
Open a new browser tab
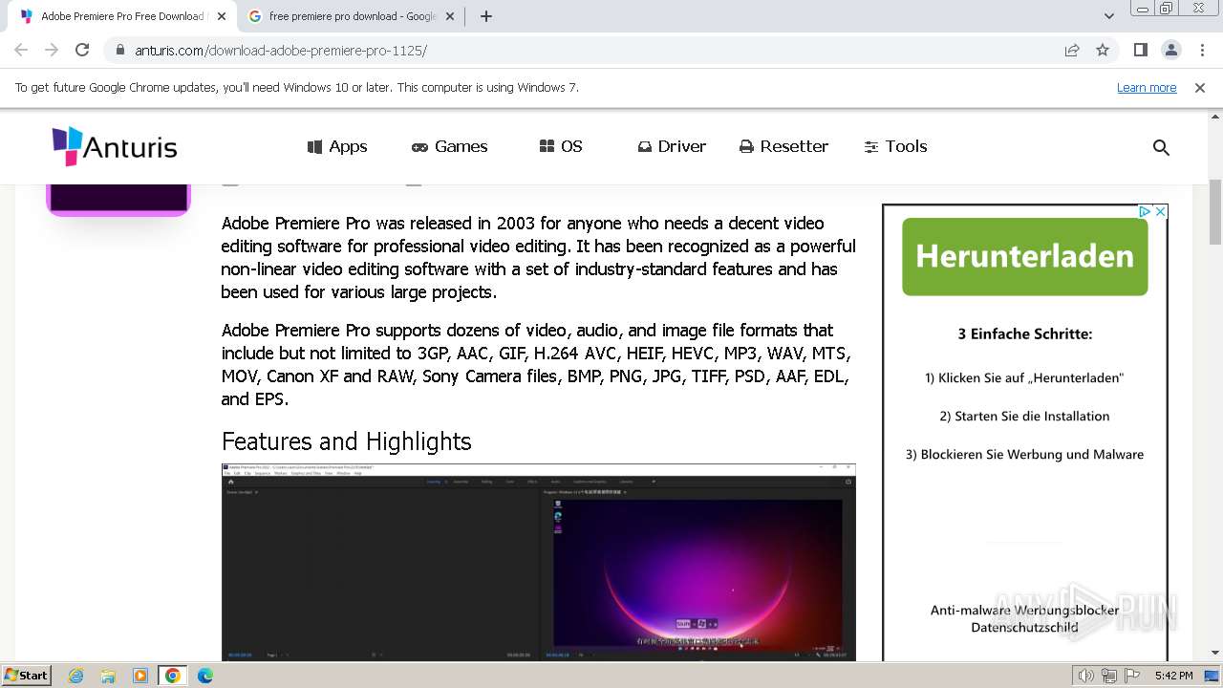click(485, 16)
